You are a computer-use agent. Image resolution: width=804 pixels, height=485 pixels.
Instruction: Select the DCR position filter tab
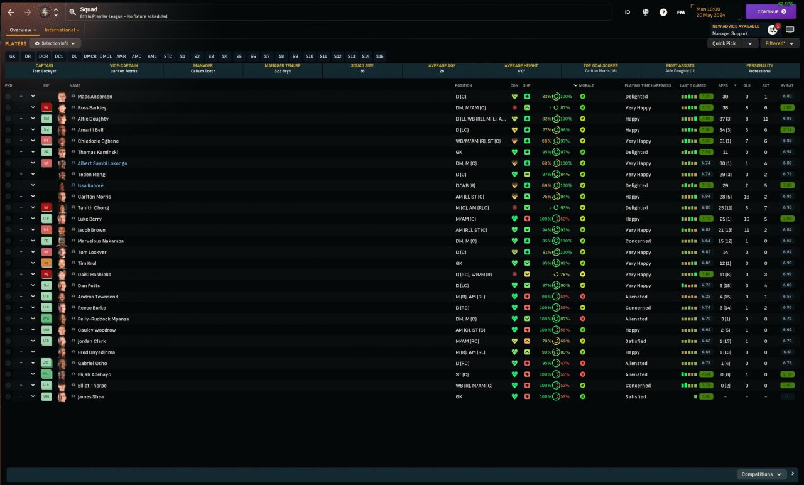pos(43,56)
